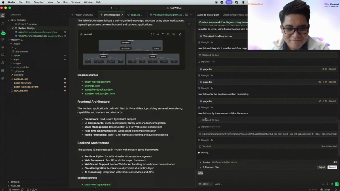Screen dimensions: 340x191
Task: Open the Window menu
Action: [x=88, y=2]
